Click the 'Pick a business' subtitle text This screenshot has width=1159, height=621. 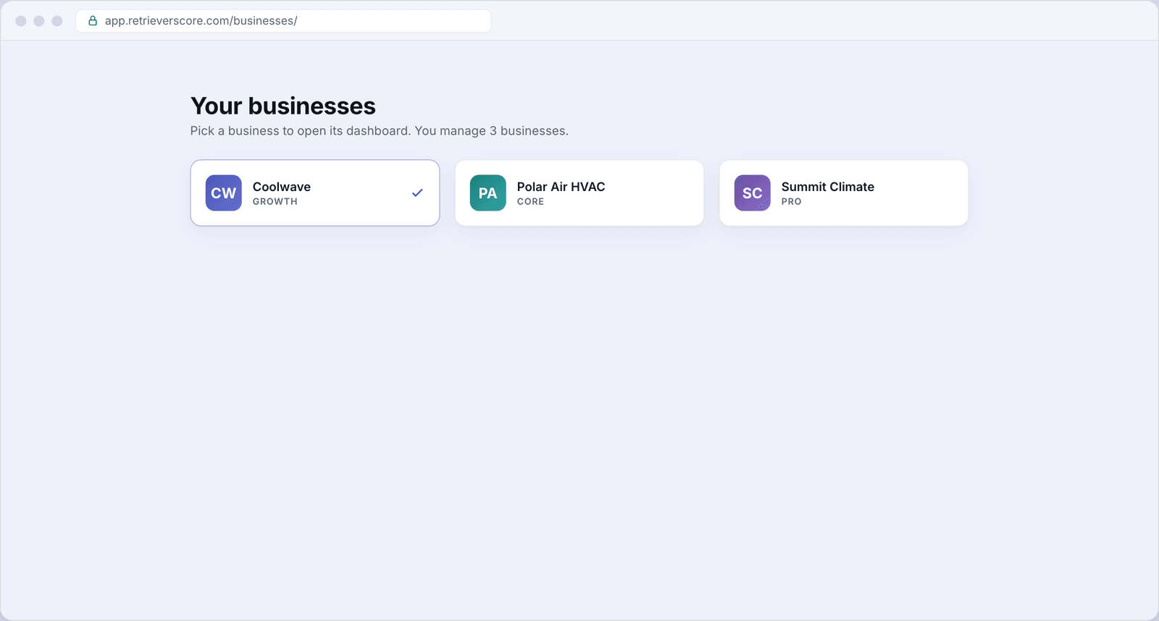[x=380, y=131]
